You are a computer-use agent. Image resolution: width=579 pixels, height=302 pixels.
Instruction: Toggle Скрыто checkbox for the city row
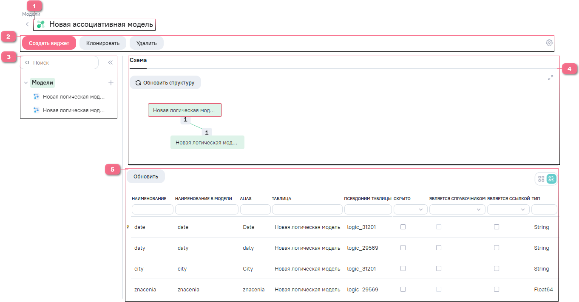pos(403,268)
